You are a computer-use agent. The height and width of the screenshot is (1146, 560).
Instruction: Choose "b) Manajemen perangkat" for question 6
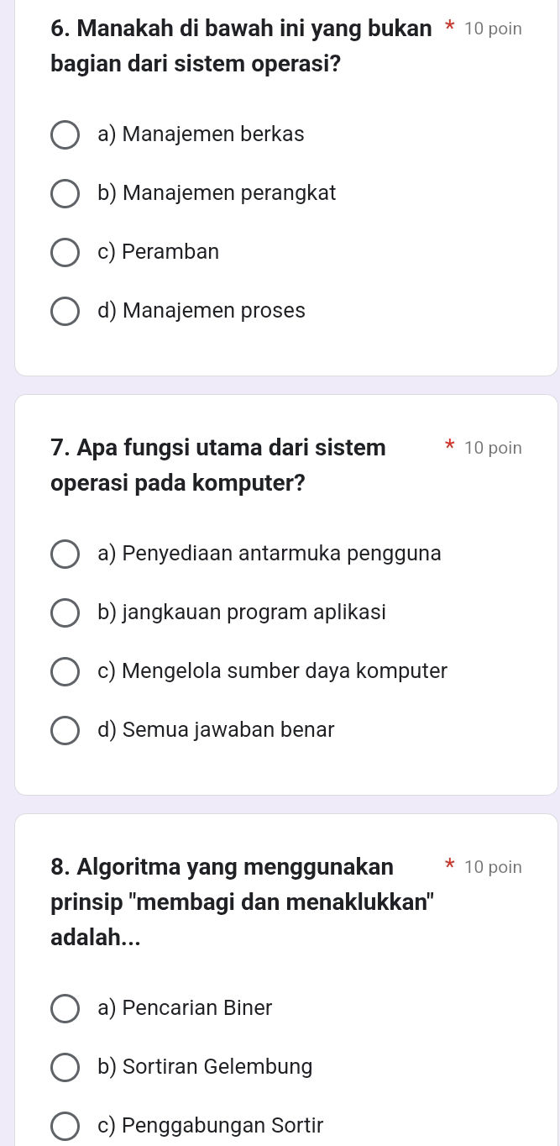tap(65, 193)
